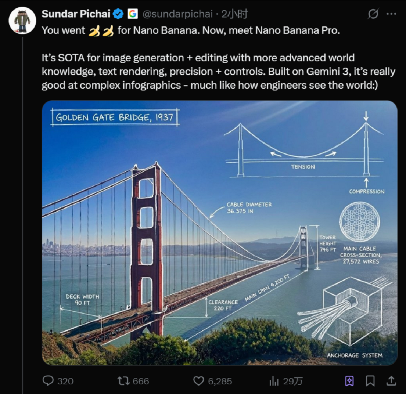Click the reply speech bubble icon

pyautogui.click(x=48, y=381)
